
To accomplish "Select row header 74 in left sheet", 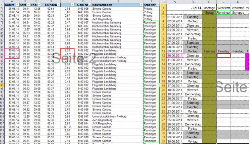I will click(x=2, y=9).
